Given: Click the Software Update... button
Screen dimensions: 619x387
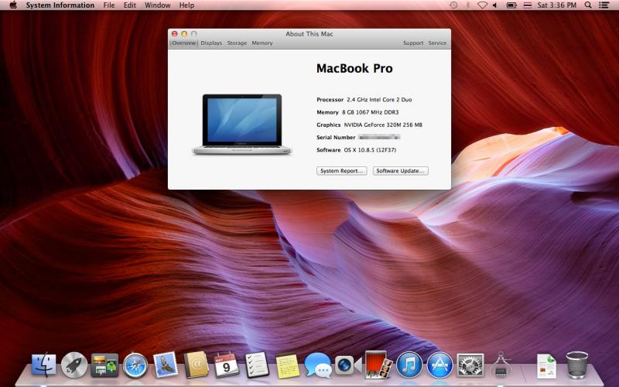Looking at the screenshot, I should coord(400,170).
